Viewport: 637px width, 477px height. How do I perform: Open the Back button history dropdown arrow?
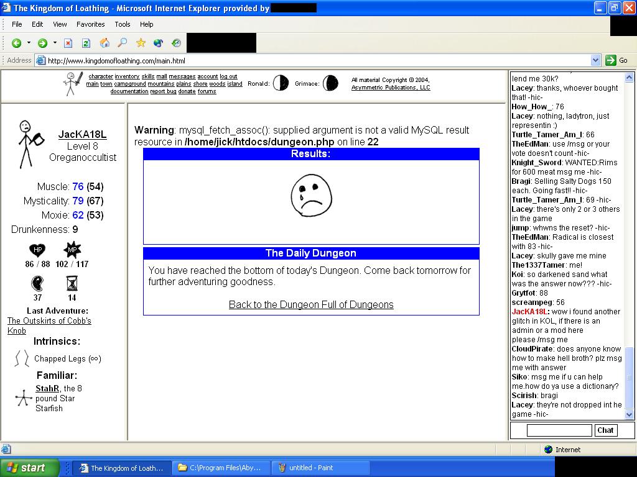click(29, 43)
